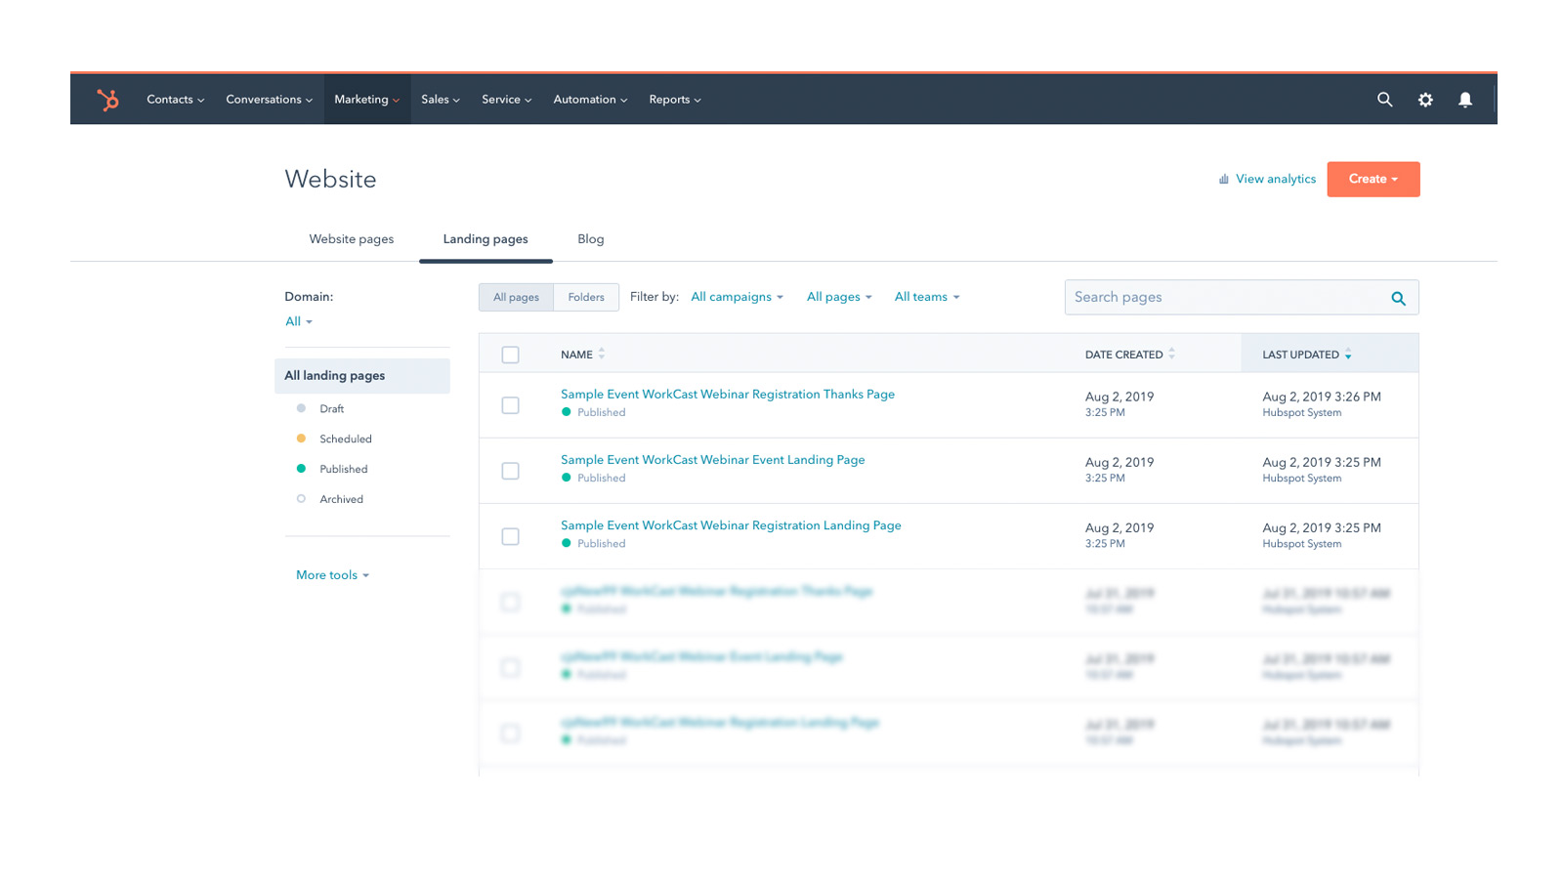This screenshot has width=1563, height=879.
Task: Toggle the LAST UPDATED sort arrow
Action: (1349, 355)
